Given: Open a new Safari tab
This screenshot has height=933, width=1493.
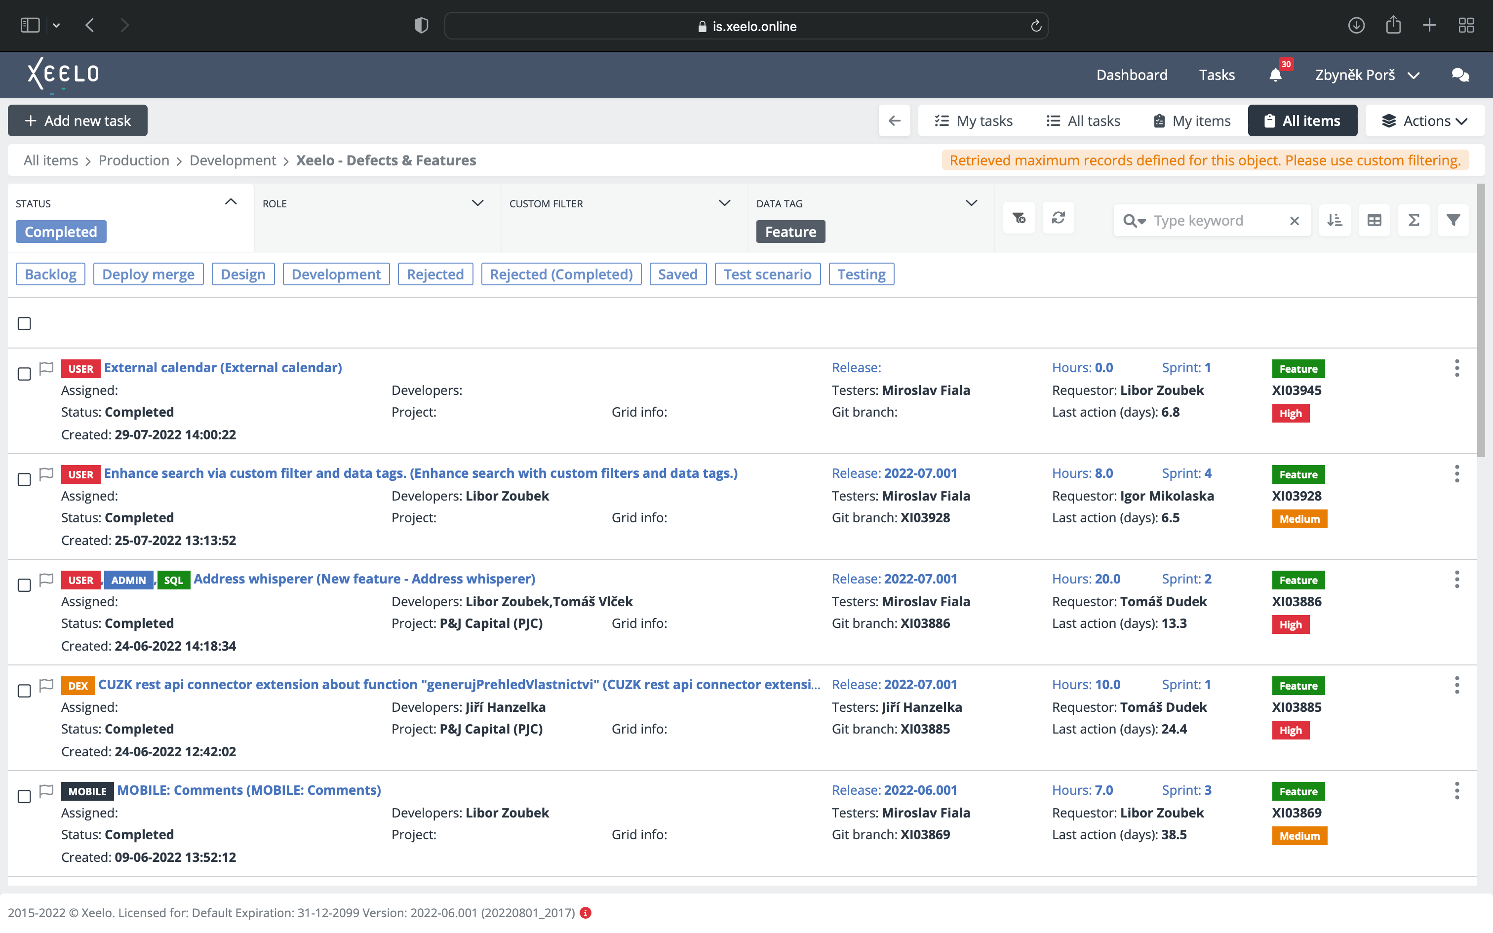Looking at the screenshot, I should click(x=1429, y=25).
